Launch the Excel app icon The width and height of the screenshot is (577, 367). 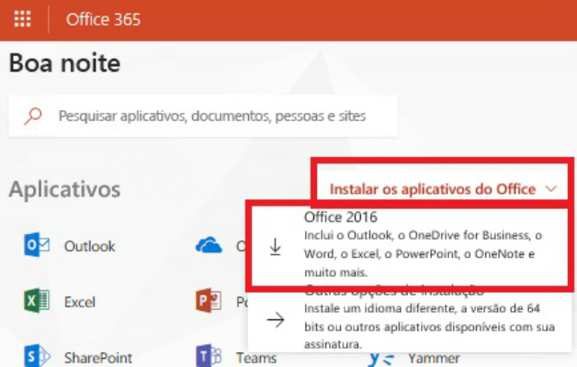coord(37,301)
